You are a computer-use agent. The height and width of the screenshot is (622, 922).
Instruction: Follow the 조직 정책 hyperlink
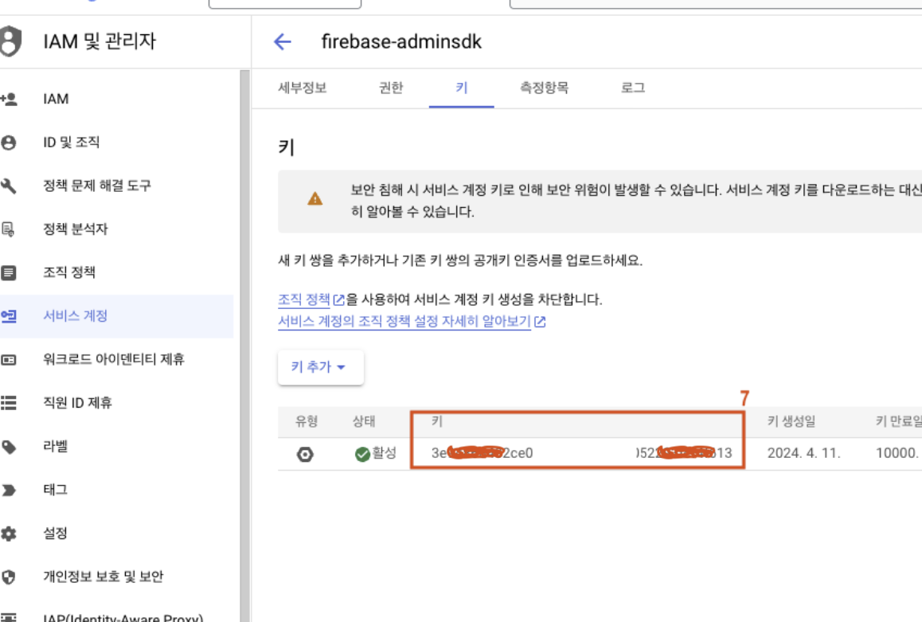point(304,299)
